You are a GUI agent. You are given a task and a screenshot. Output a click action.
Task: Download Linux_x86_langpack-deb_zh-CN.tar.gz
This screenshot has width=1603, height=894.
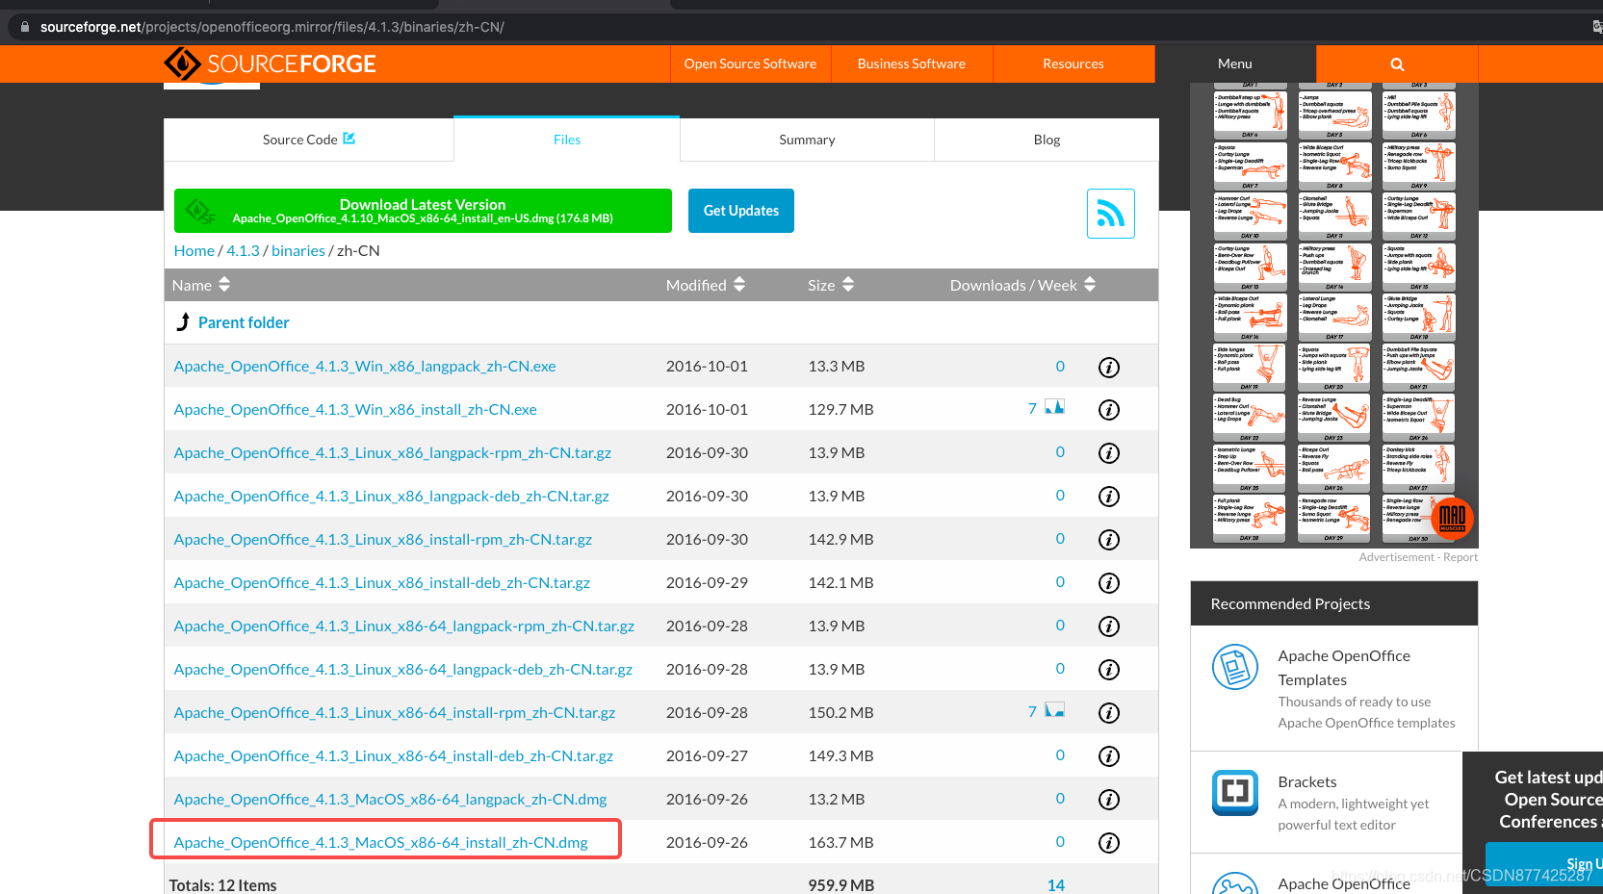[392, 496]
